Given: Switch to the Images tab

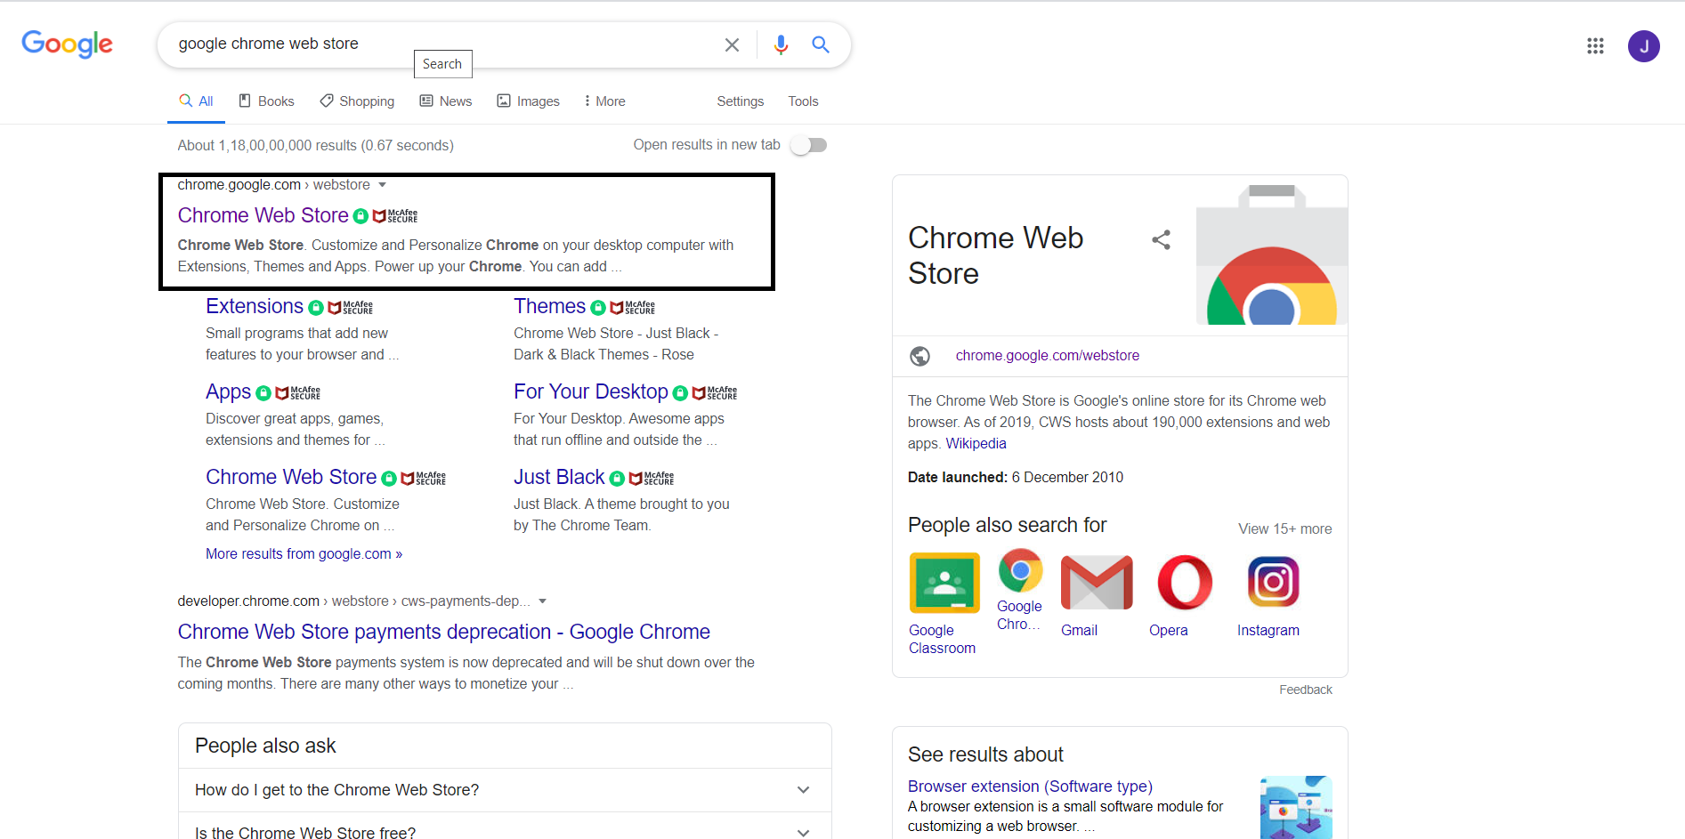Looking at the screenshot, I should pyautogui.click(x=528, y=101).
